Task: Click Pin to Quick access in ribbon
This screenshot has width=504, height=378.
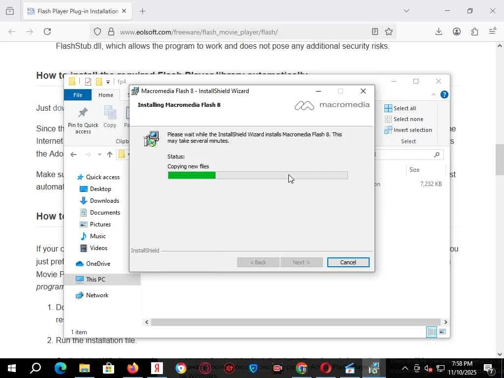Action: pos(83,120)
